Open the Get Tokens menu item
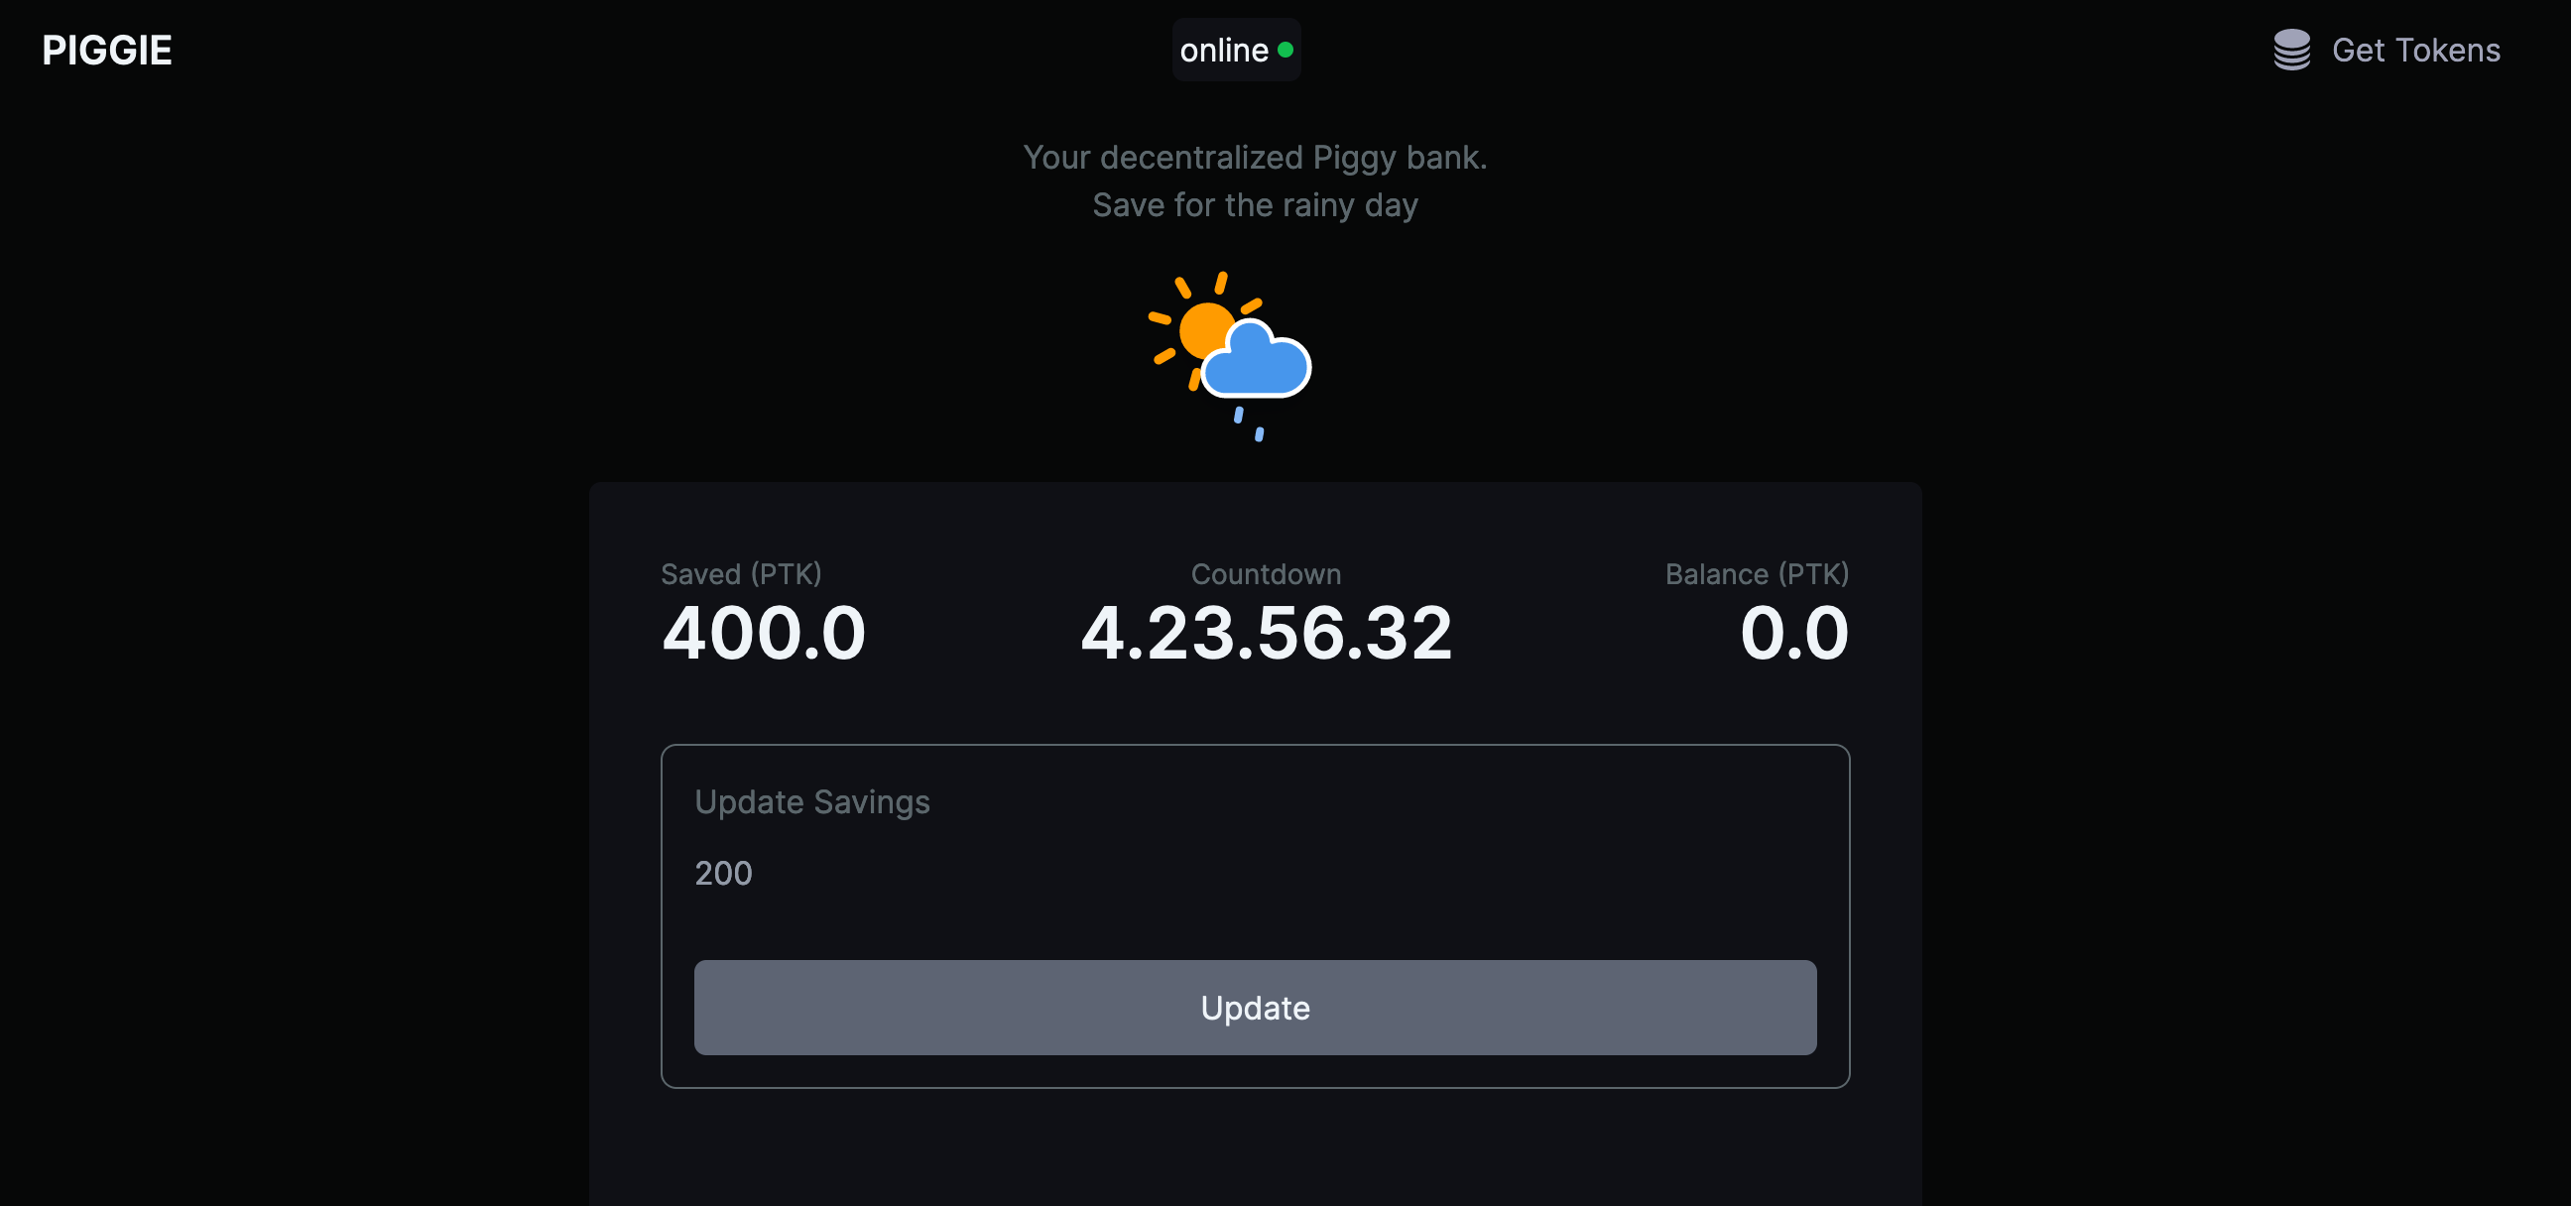Image resolution: width=2571 pixels, height=1206 pixels. [x=2416, y=49]
